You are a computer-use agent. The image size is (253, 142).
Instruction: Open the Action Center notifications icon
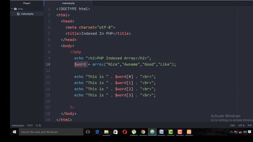coord(249,132)
